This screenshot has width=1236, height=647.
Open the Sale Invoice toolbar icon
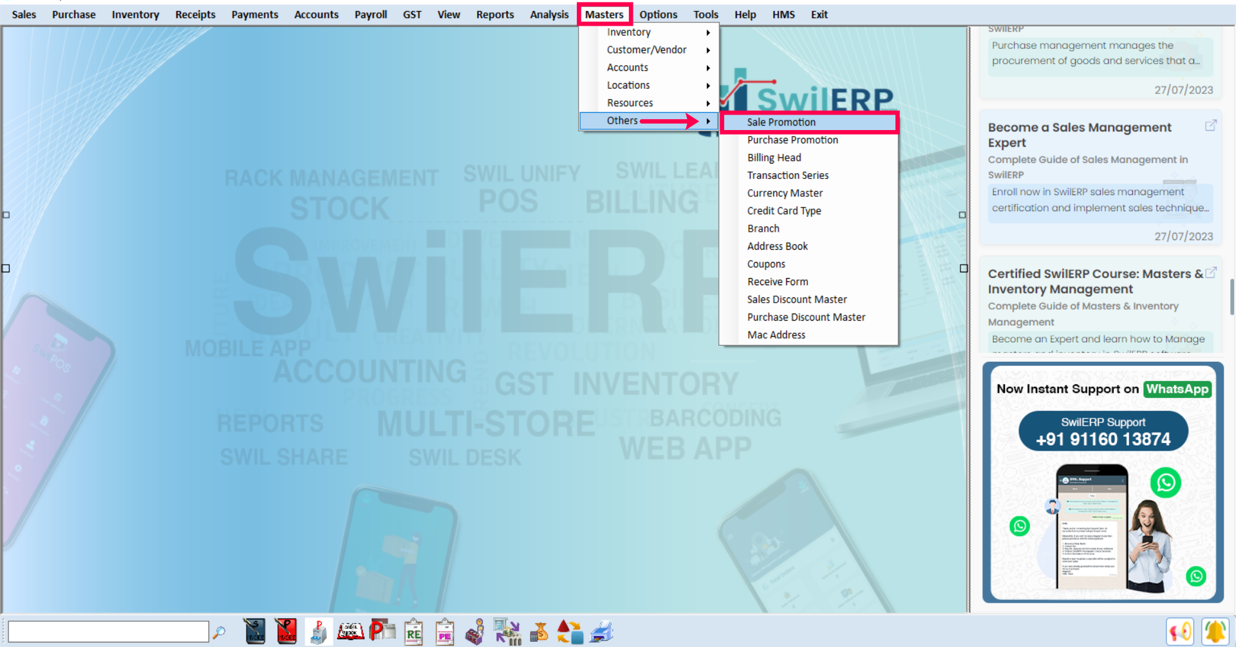254,632
